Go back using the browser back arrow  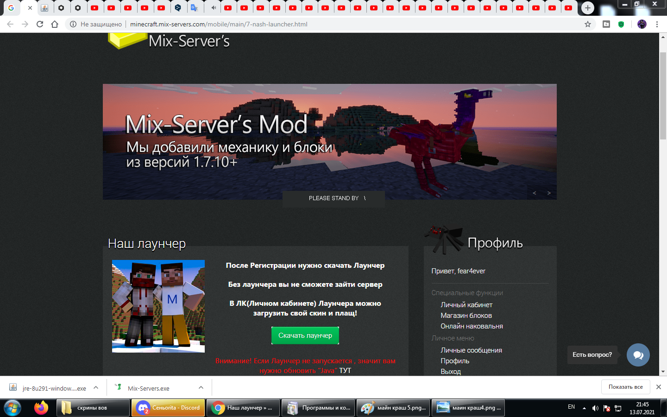pyautogui.click(x=10, y=24)
